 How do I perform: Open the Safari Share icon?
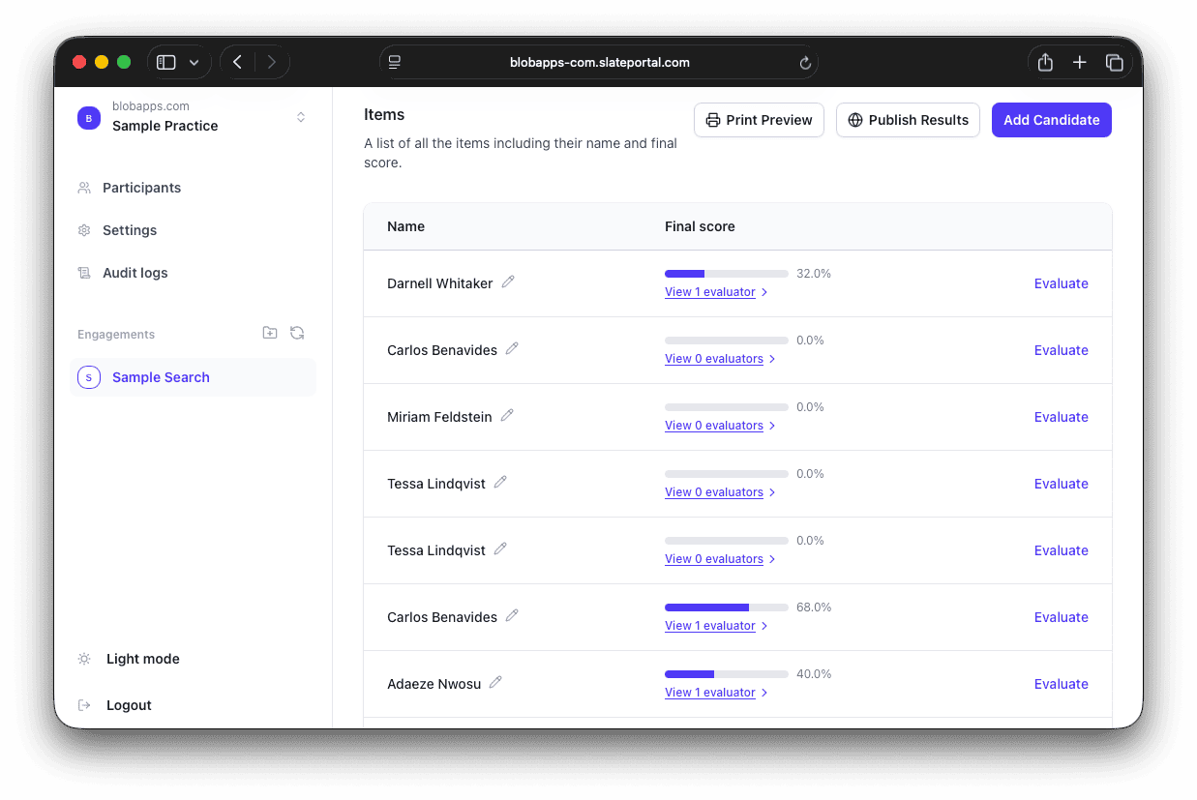tap(1045, 62)
